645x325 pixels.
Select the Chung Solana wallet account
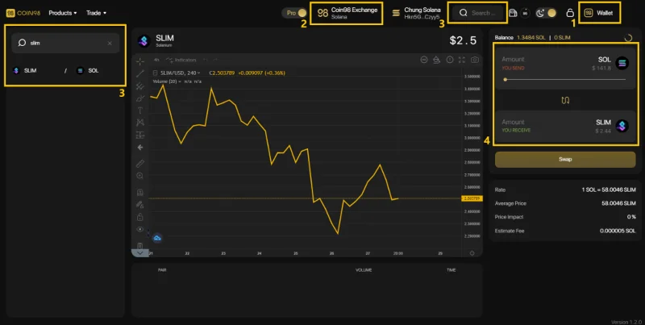tap(417, 13)
